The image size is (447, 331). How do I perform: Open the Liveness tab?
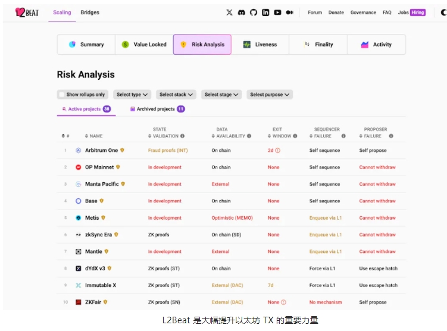click(x=260, y=45)
